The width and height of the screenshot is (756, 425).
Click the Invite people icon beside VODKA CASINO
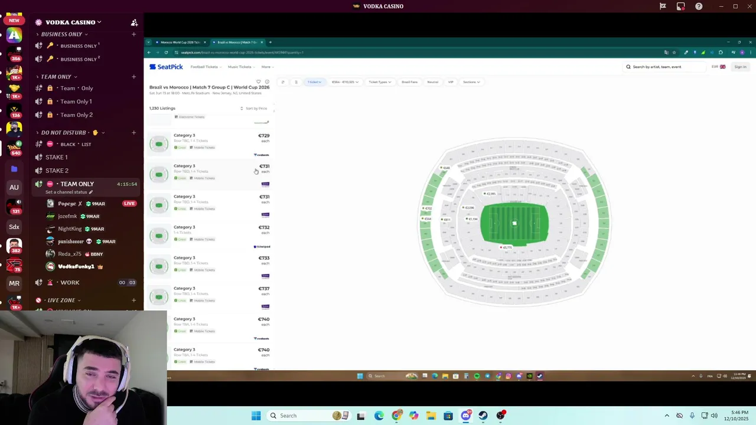(x=134, y=22)
